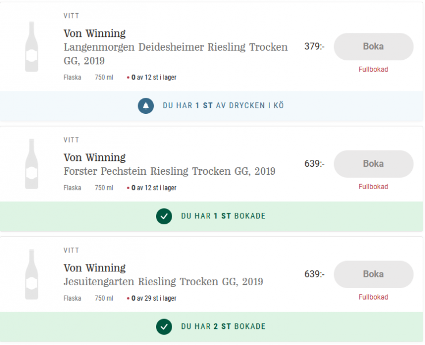Viewport: 425px width, 345px height.
Task: Open Jesuitengarten Riesling Trocken GG product
Action: 163,282
